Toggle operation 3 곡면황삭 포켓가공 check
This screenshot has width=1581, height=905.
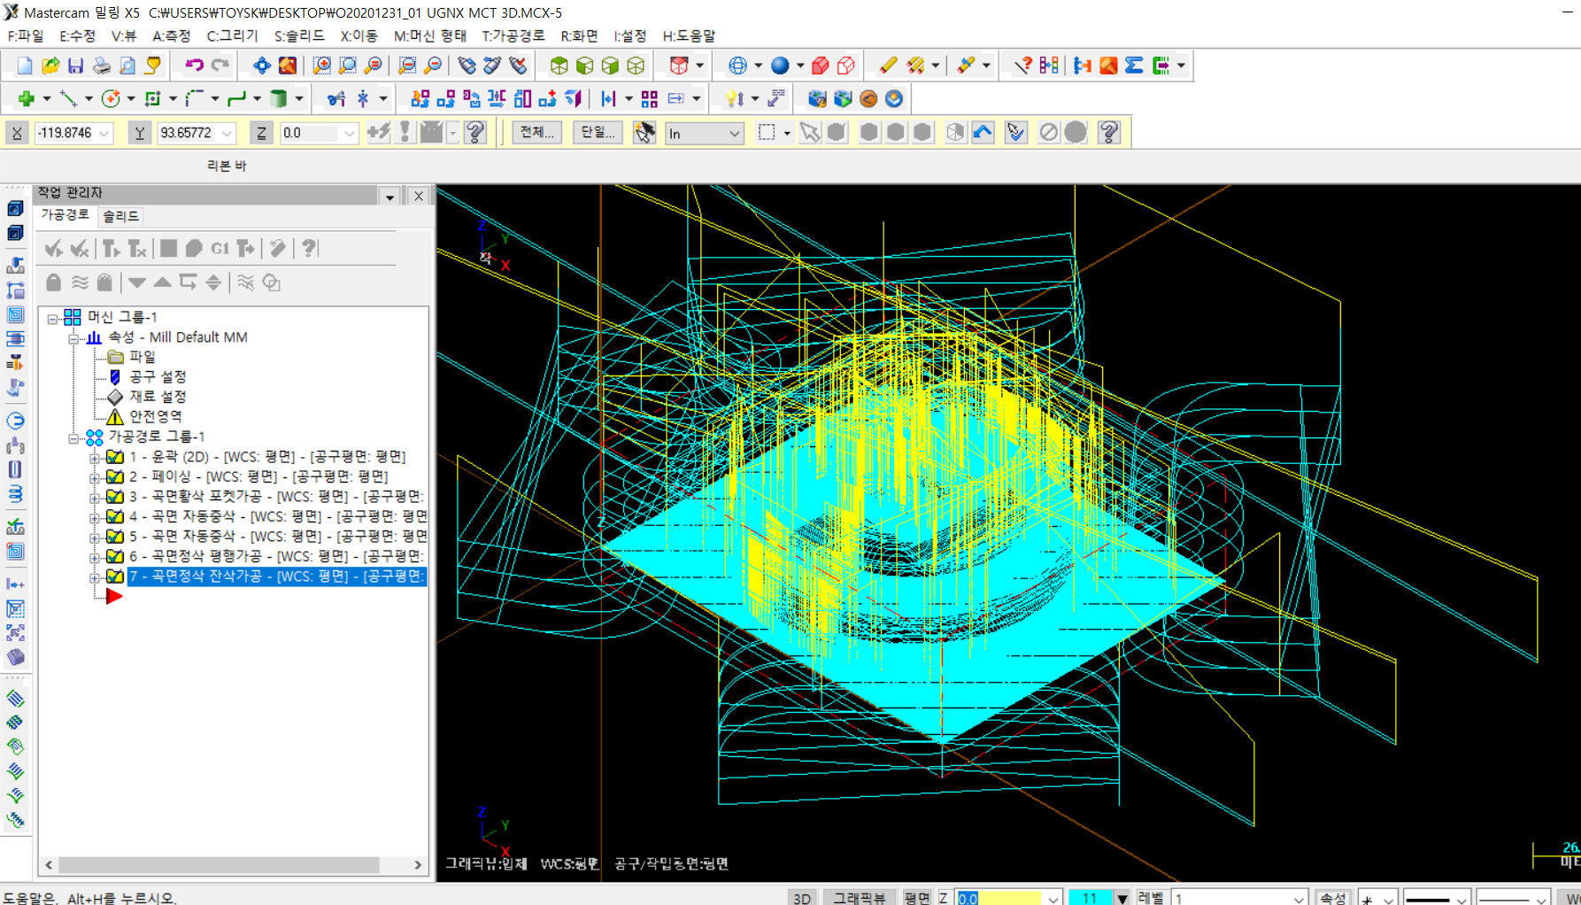tap(115, 497)
